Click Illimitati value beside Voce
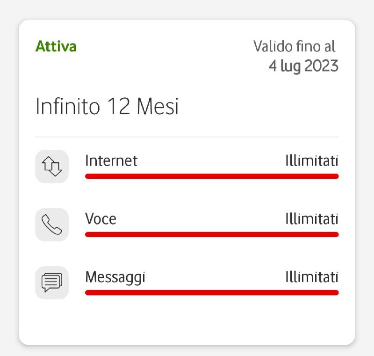374x356 pixels. [311, 219]
